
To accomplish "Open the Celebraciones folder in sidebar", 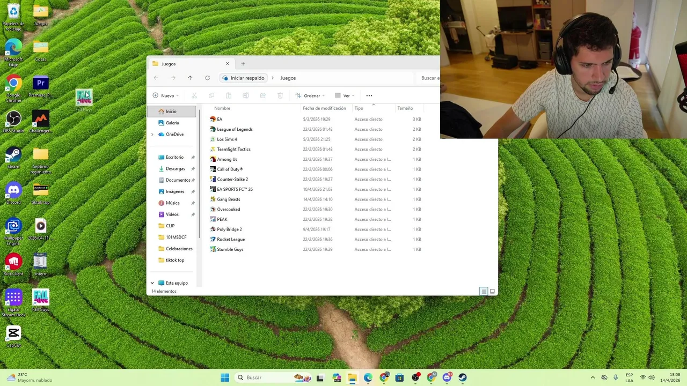I will click(x=179, y=249).
